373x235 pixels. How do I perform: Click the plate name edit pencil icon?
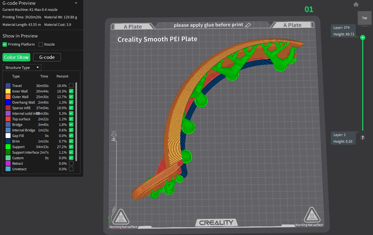pyautogui.click(x=248, y=25)
